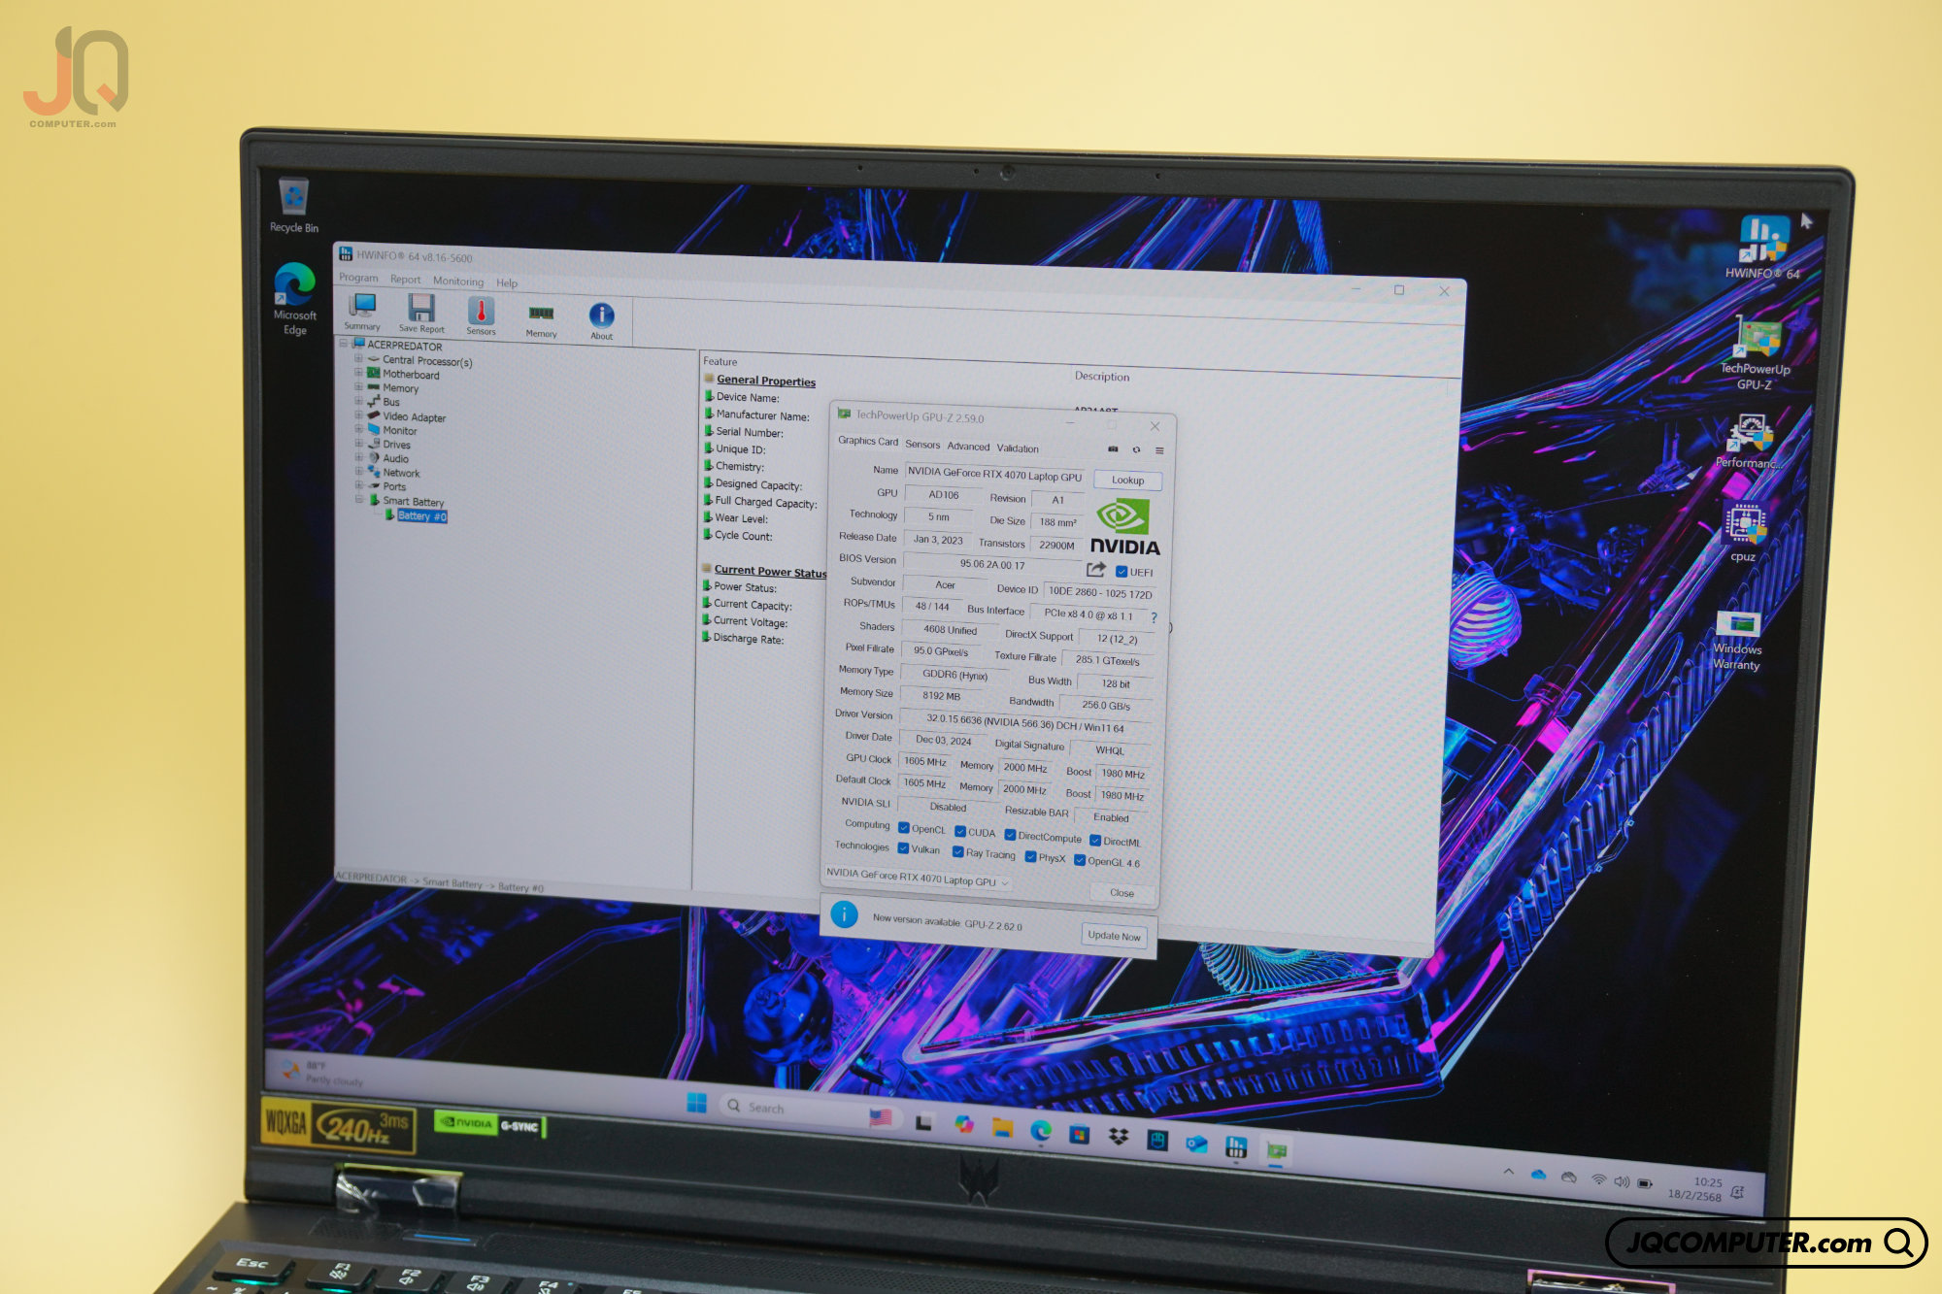Collapse the Smart Battery tree node

(358, 499)
